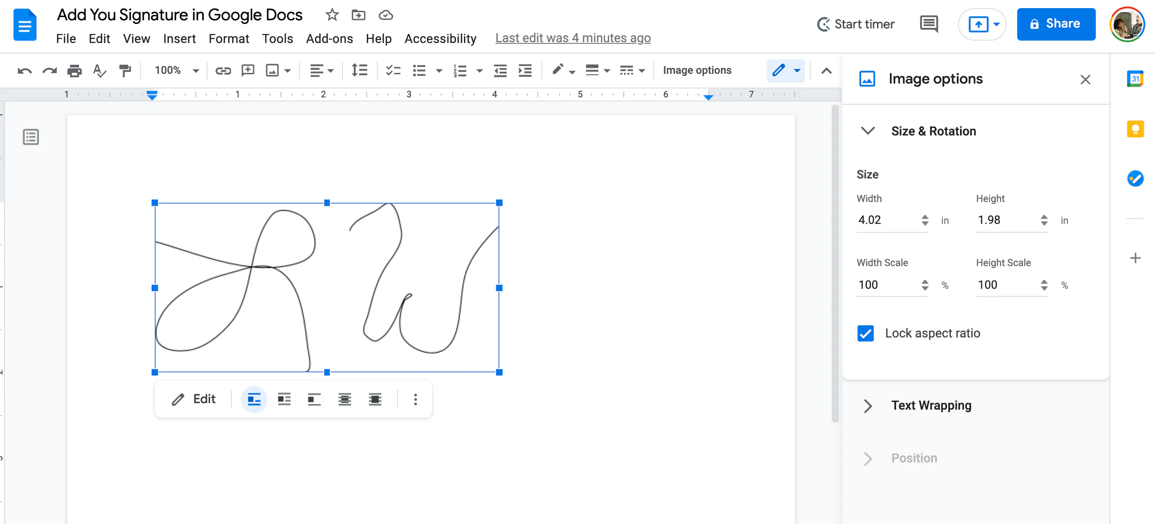Select Behind text image option
Viewport: 1155px width, 524px height.
pyautogui.click(x=345, y=399)
